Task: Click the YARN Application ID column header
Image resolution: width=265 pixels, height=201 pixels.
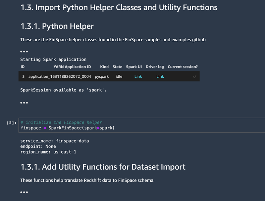Action: coord(72,67)
